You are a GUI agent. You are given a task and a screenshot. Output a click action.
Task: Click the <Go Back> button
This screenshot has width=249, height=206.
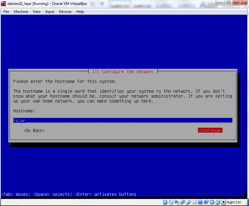[x=34, y=130]
